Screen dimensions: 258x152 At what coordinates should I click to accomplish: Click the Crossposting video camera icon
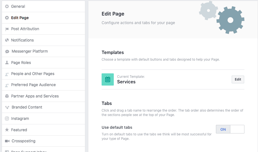tap(7, 141)
